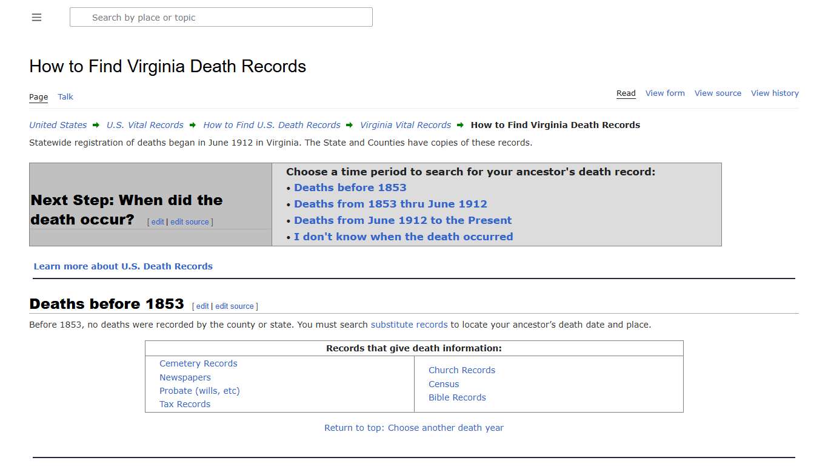The height and width of the screenshot is (466, 828).
Task: Click the place or topic search field
Action: coord(221,17)
